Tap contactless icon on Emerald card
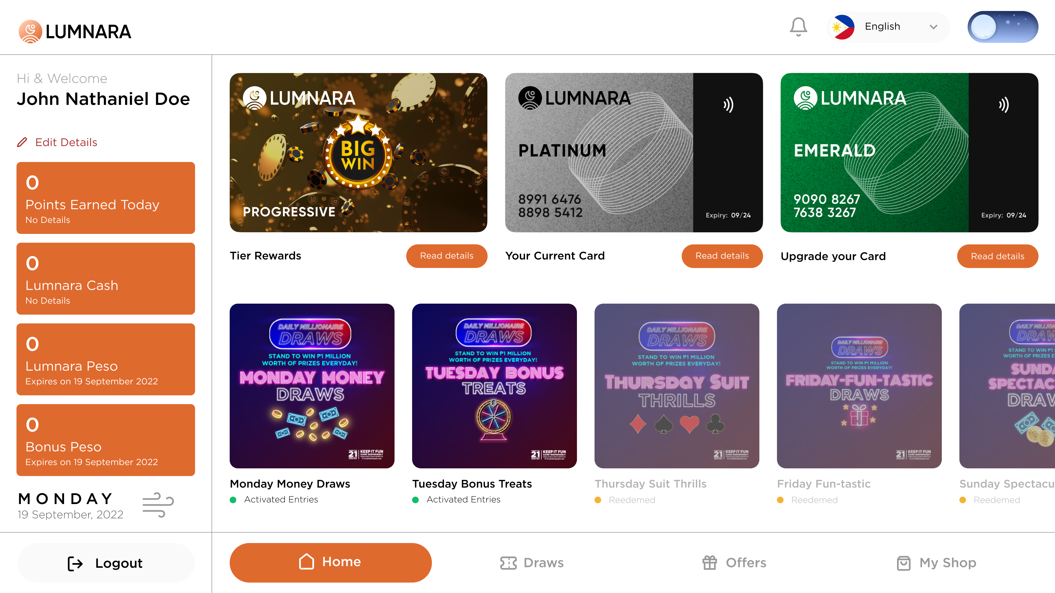Image resolution: width=1055 pixels, height=593 pixels. 1003,105
